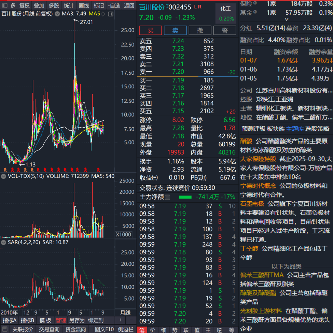The height and width of the screenshot is (333, 333).
Task: Click the 撤 cancel order button
Action: (200, 30)
